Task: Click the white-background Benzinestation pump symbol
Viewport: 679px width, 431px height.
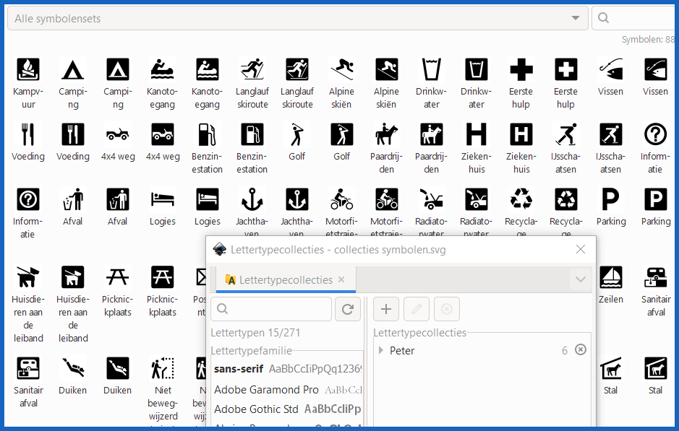Action: (x=208, y=135)
